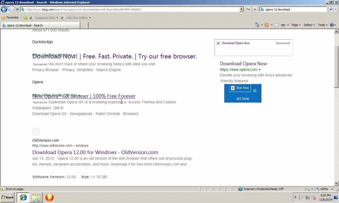The height and width of the screenshot is (203, 339).
Task: Click the Forward navigation arrow button
Action: (11, 9)
